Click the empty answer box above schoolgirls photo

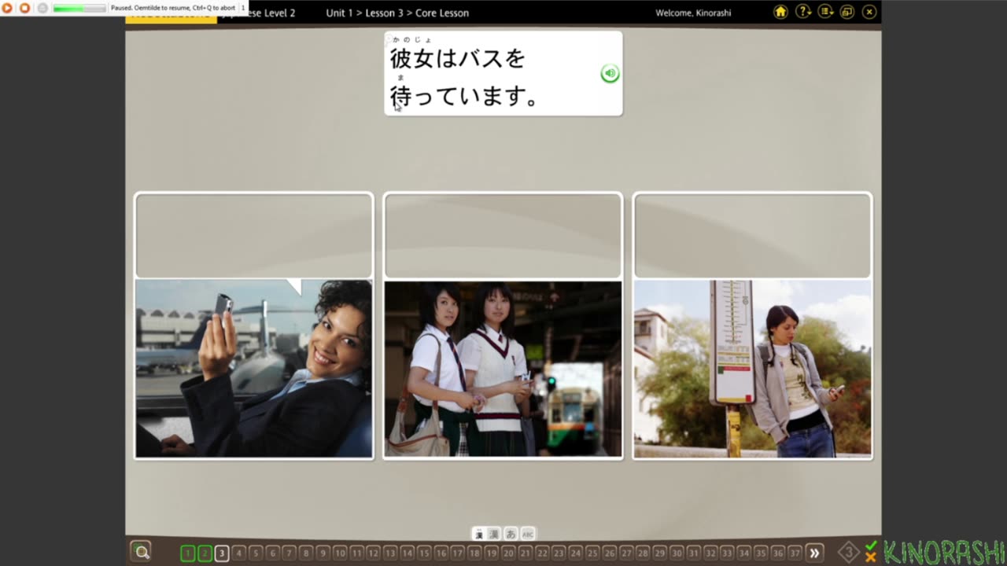(x=503, y=236)
